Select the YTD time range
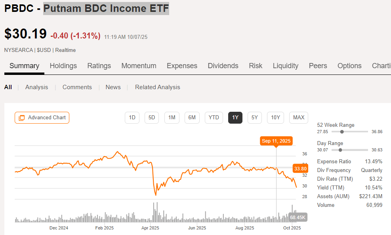Image resolution: width=391 pixels, height=235 pixels. [x=214, y=118]
